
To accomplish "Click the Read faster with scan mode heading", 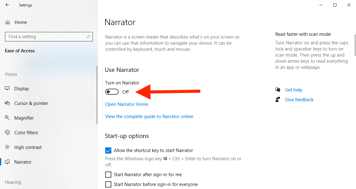I will [303, 34].
